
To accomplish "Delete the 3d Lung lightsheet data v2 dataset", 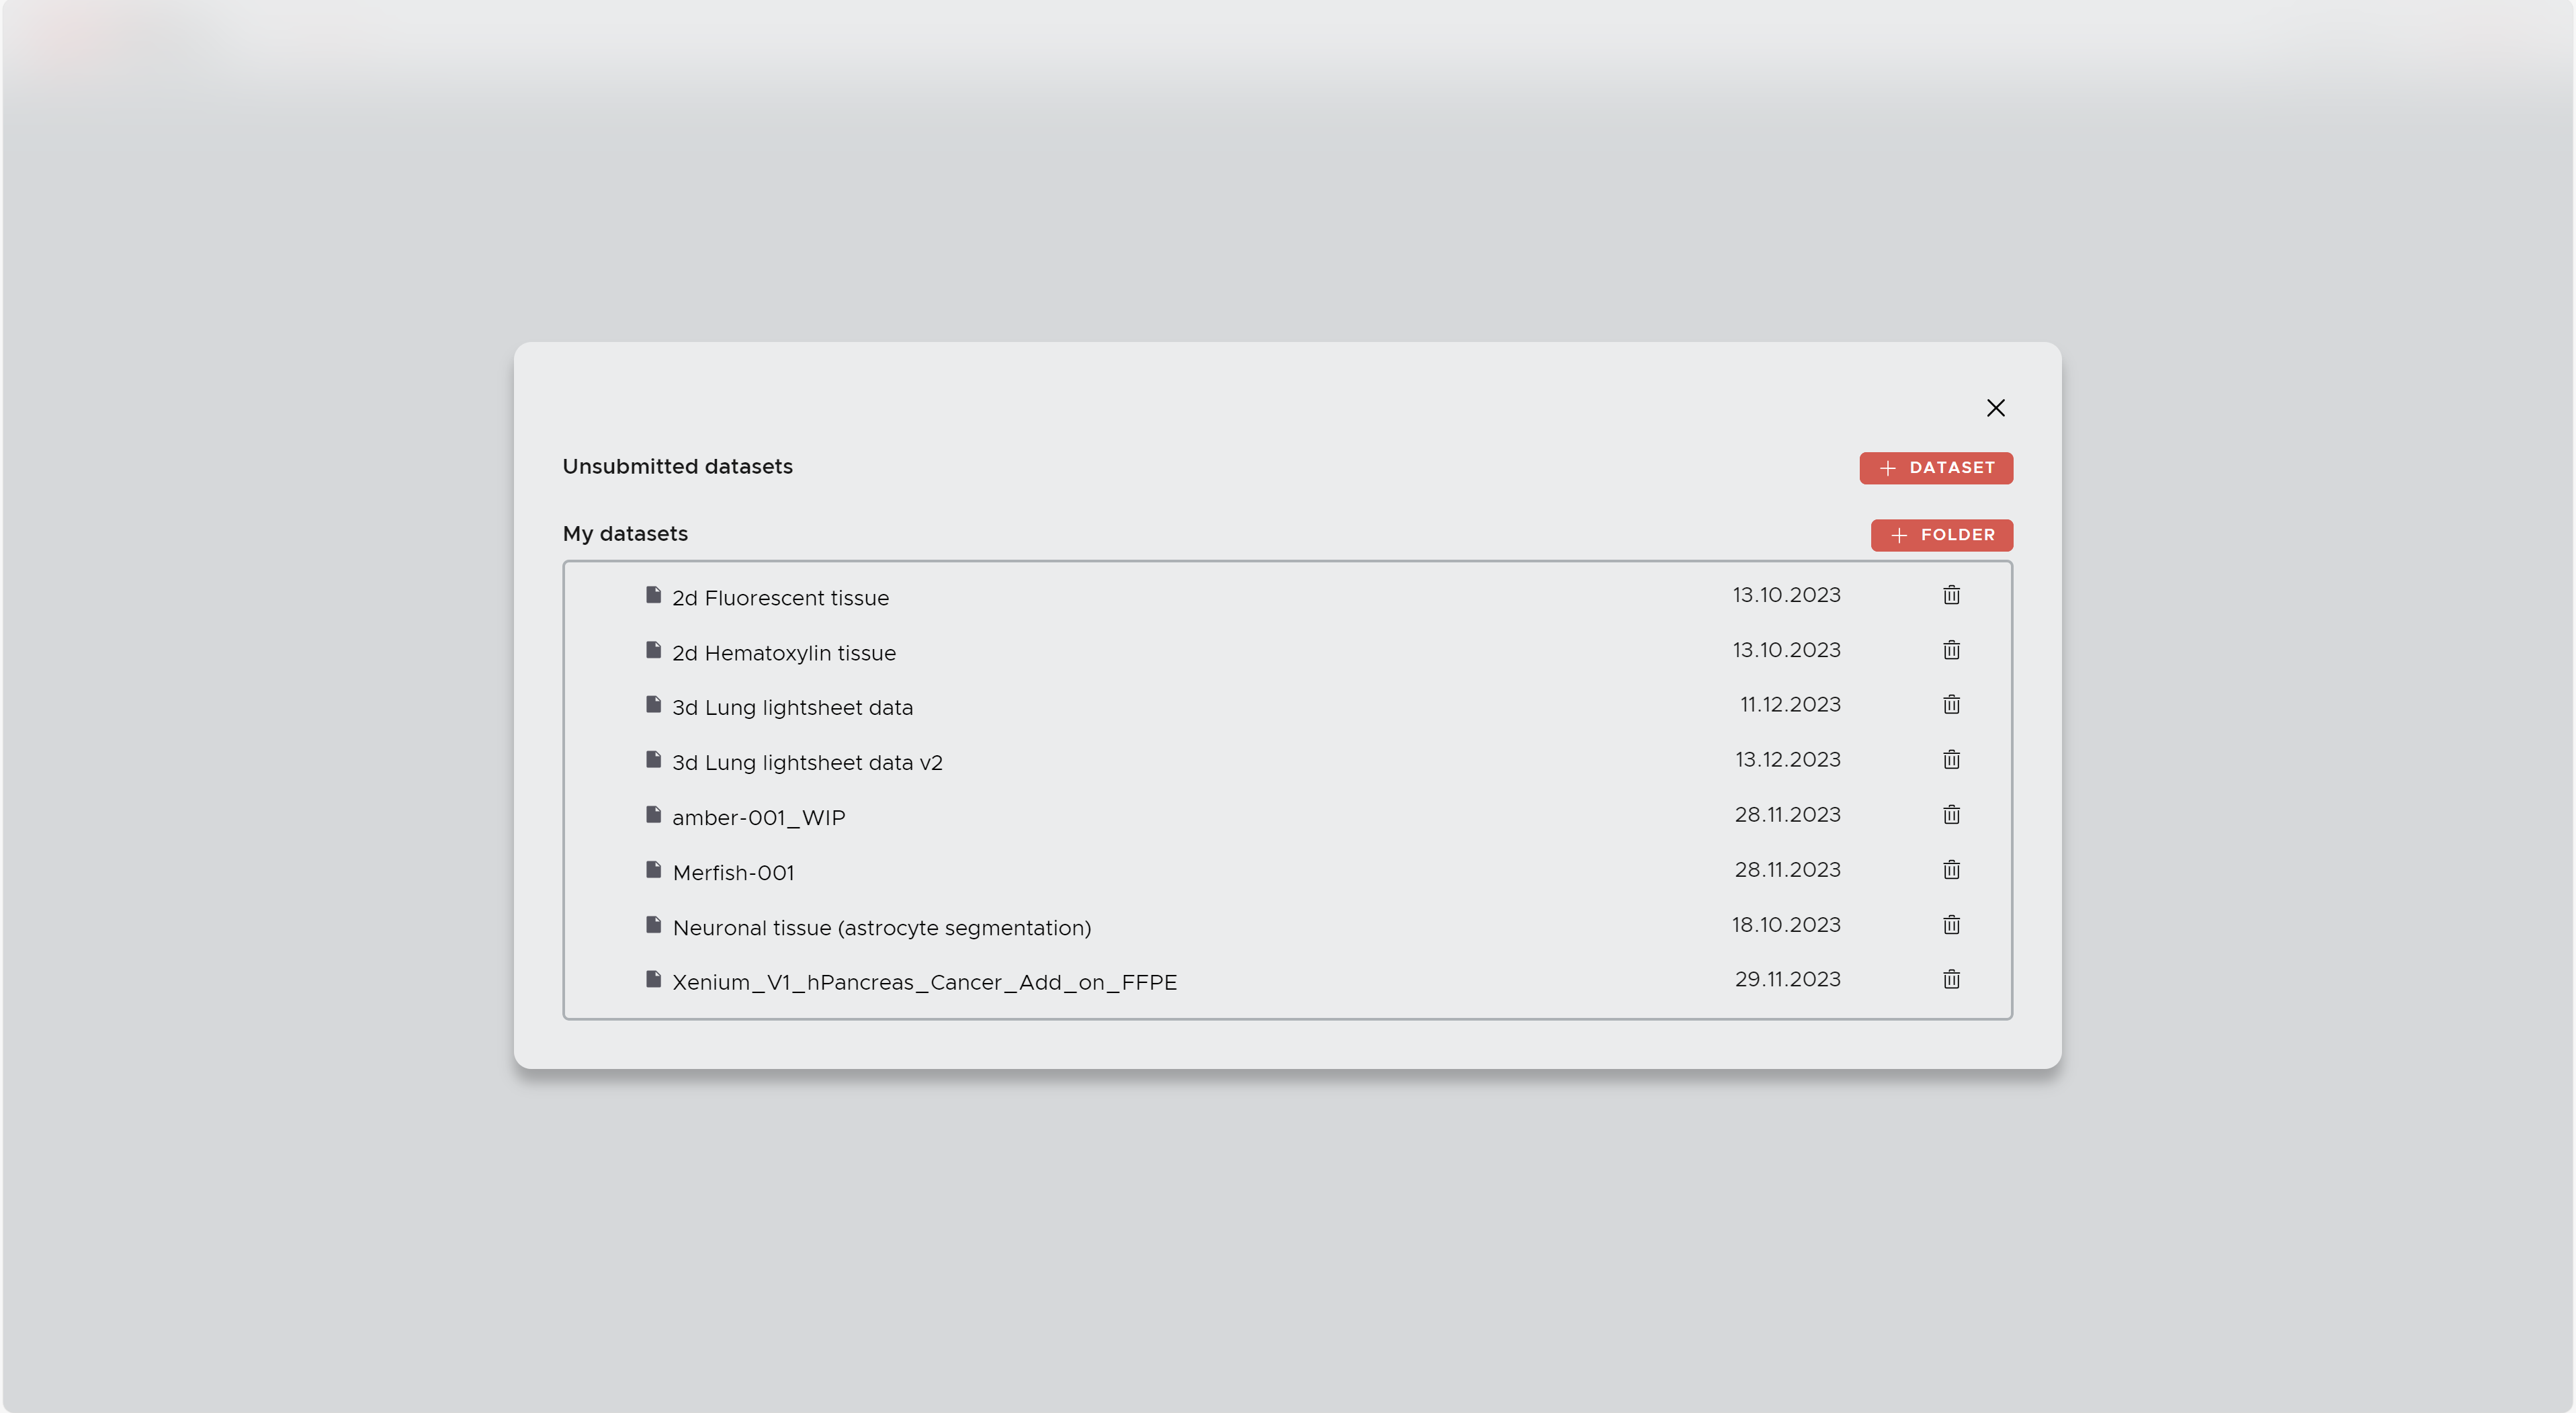I will [x=1951, y=759].
